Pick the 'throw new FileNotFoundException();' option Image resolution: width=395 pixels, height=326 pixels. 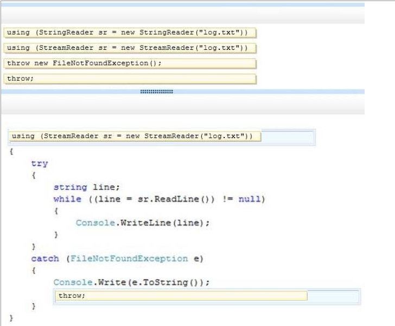130,63
